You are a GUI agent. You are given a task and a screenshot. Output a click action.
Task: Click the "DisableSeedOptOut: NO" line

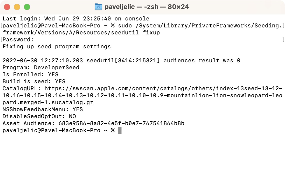[x=39, y=116]
